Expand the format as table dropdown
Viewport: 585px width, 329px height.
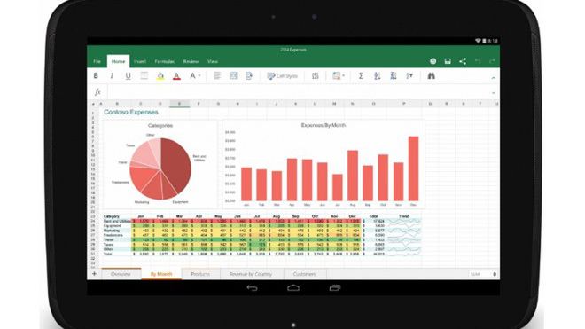click(x=339, y=75)
